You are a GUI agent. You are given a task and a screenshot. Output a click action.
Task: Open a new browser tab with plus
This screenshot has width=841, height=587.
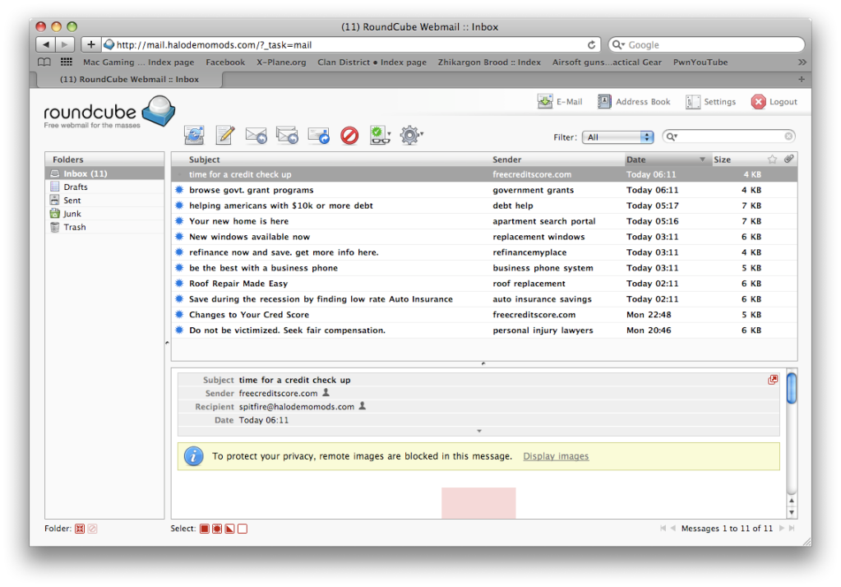click(802, 79)
